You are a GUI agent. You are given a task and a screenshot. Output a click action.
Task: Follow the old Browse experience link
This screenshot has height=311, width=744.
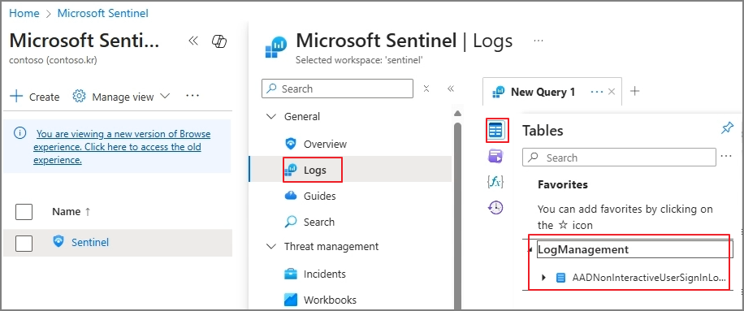point(122,147)
